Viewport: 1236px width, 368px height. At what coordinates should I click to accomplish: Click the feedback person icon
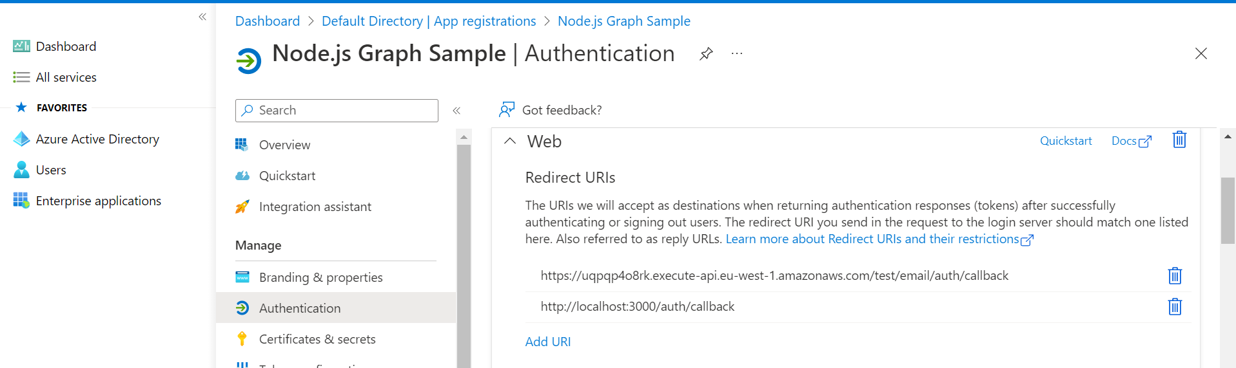pos(507,109)
